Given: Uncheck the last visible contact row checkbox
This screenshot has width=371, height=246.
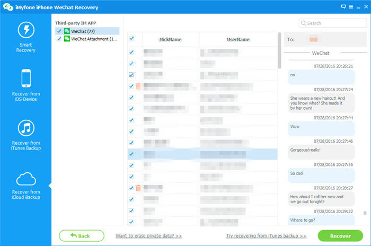Looking at the screenshot, I should (x=131, y=222).
